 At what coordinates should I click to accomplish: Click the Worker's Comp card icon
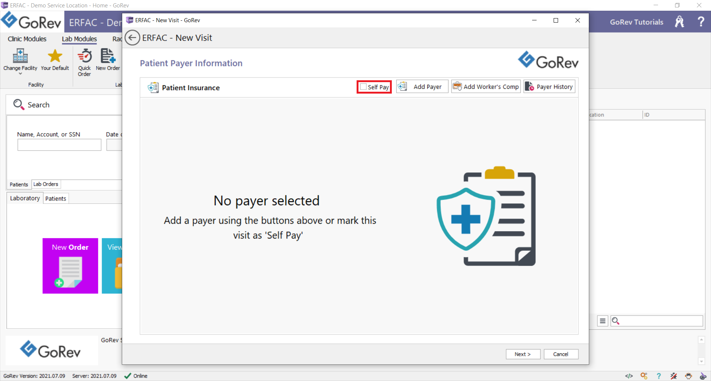point(457,87)
